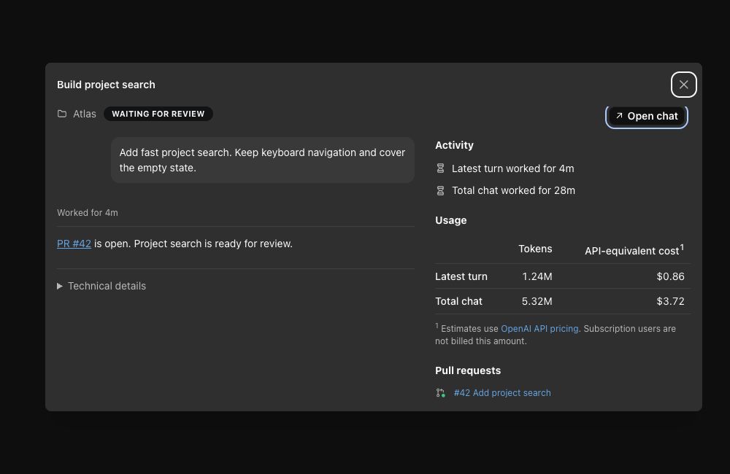Click the WAITING FOR REVIEW status badge
730x474 pixels.
coord(158,114)
